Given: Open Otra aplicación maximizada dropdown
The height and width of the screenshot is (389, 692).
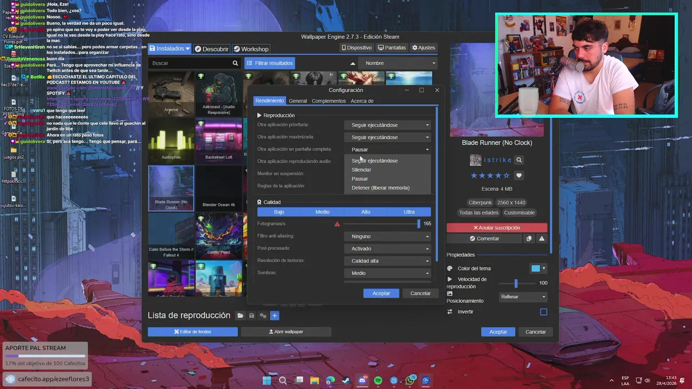Looking at the screenshot, I should [x=388, y=137].
